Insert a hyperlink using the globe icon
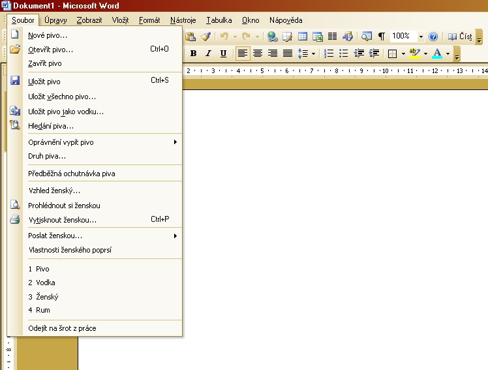This screenshot has height=370, width=488. pyautogui.click(x=272, y=37)
